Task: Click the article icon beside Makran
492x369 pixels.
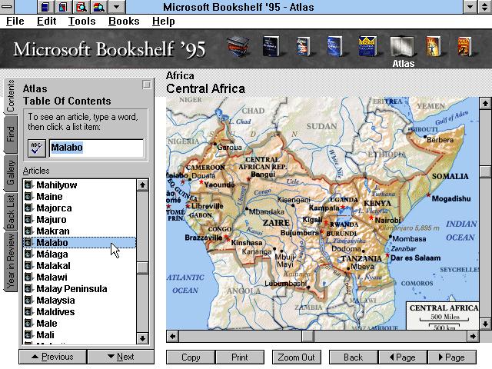Action: coord(28,231)
